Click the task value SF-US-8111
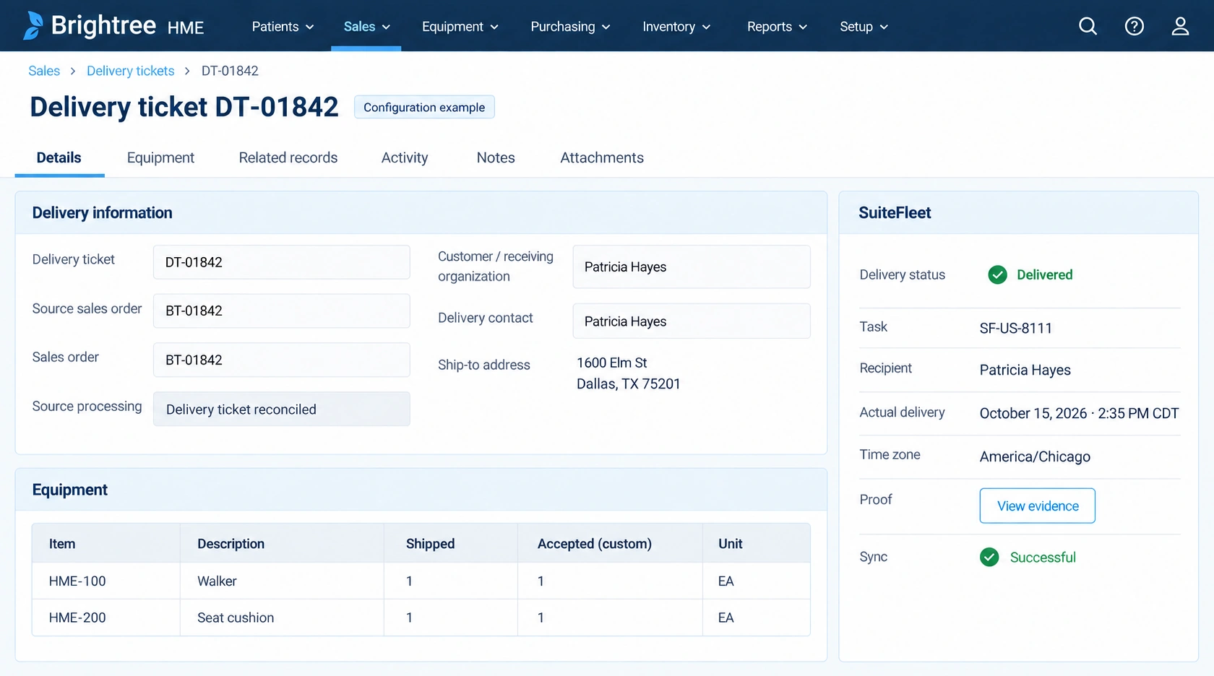 (x=1015, y=328)
